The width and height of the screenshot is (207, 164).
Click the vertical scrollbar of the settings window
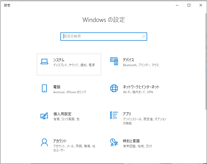point(206,61)
